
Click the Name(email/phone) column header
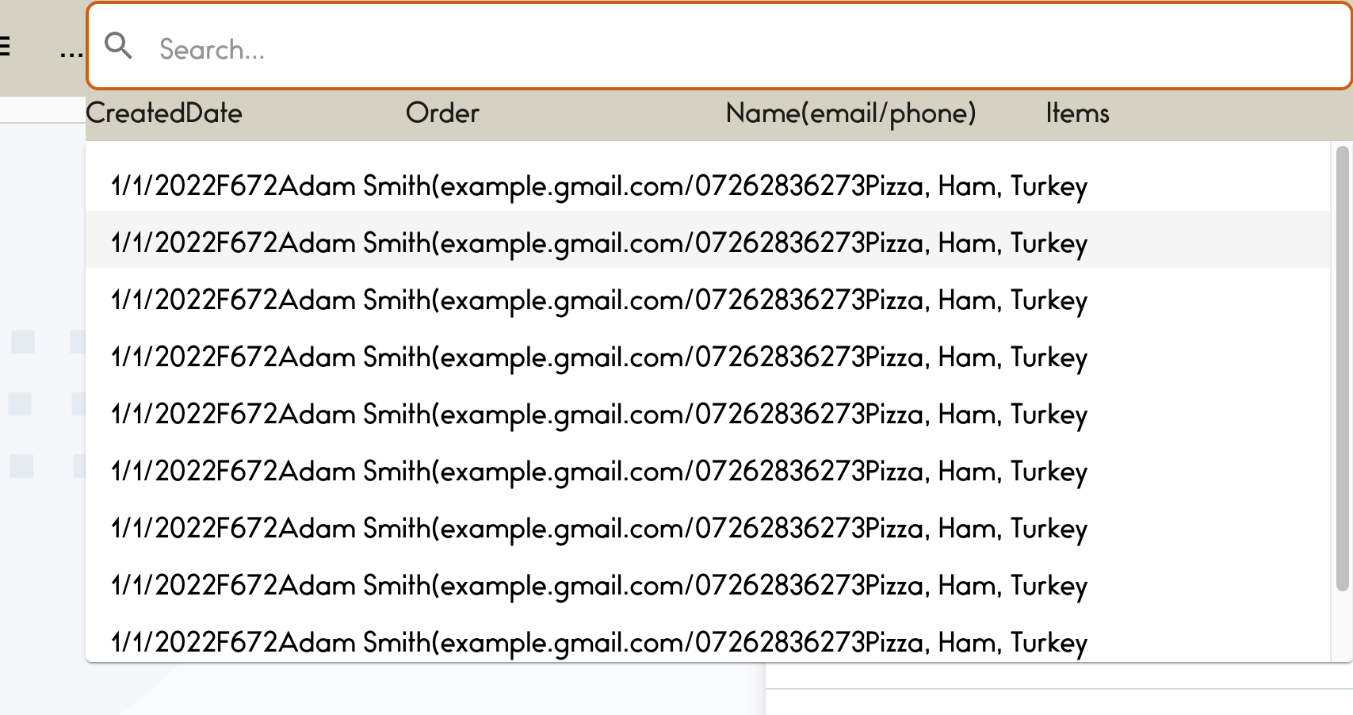click(x=850, y=113)
